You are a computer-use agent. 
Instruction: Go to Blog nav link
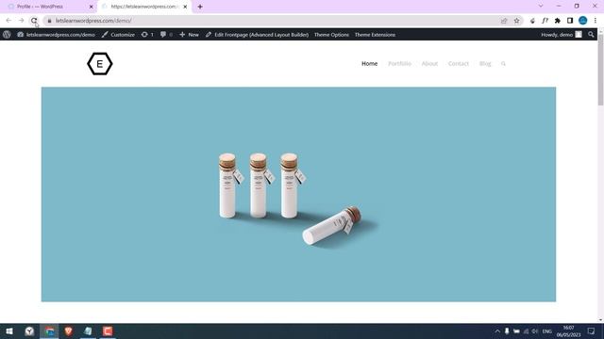(485, 64)
